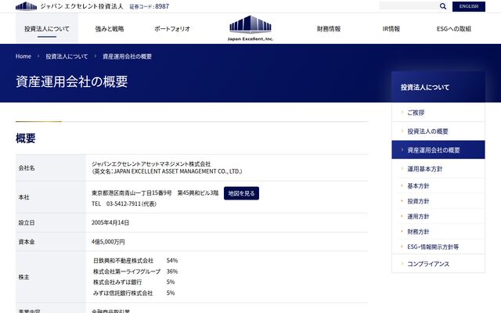Open 基本方針 sidebar sub-item
501x313 pixels.
418,186
